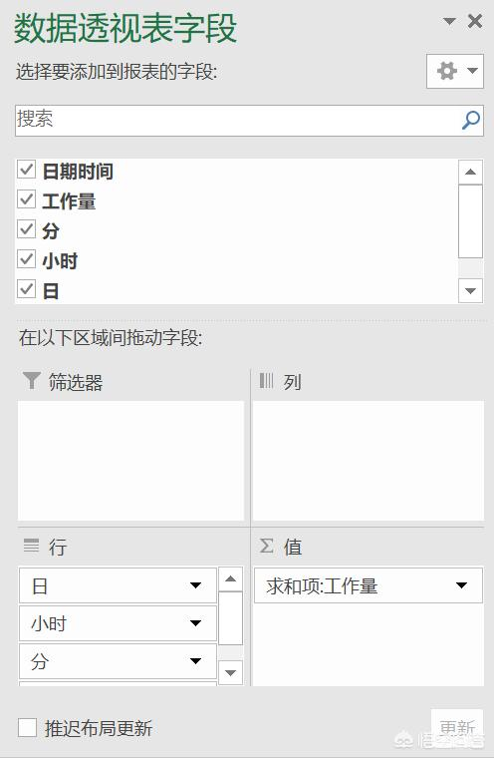The image size is (494, 758).
Task: Click the 值 sigma values icon
Action: pos(266,546)
